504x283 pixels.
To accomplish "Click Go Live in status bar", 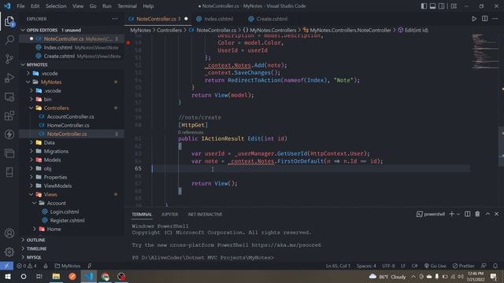I will coord(435,266).
